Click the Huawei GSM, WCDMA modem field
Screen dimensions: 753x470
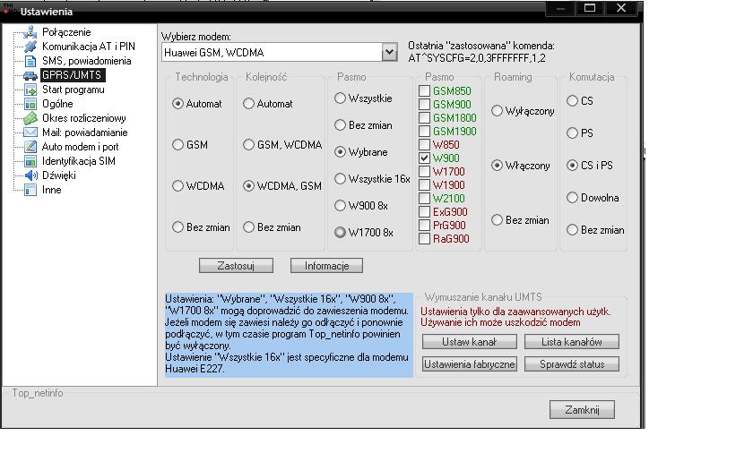tap(271, 53)
